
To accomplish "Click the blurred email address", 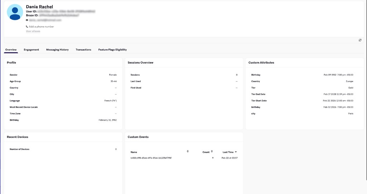I will tap(43, 20).
